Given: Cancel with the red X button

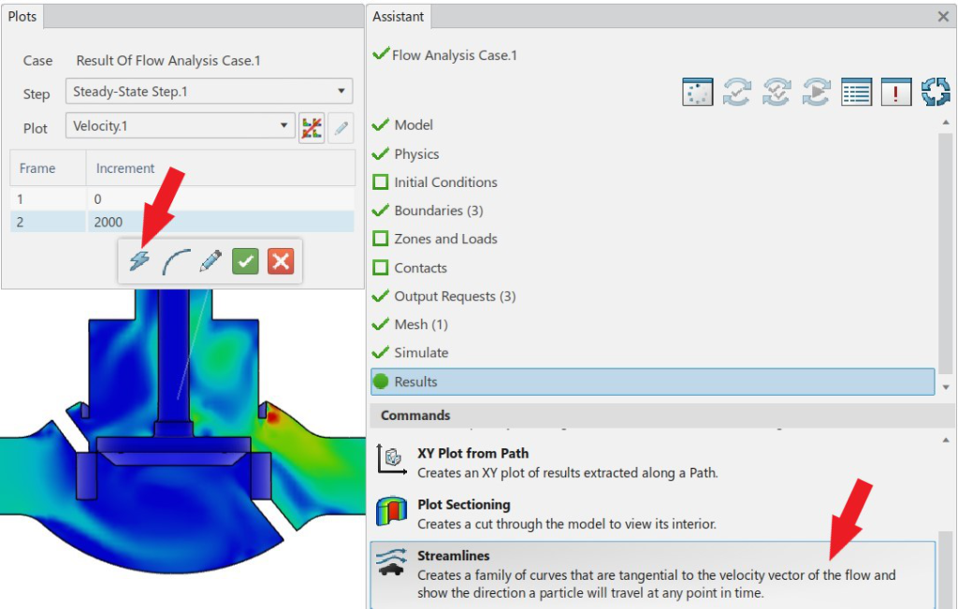Looking at the screenshot, I should coord(281,261).
